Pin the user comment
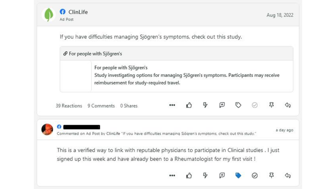Screen dimensions: 336x189 [x=271, y=176]
